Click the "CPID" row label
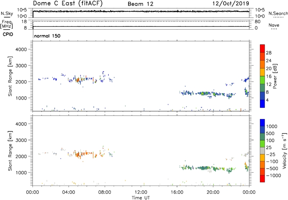 coord(8,34)
